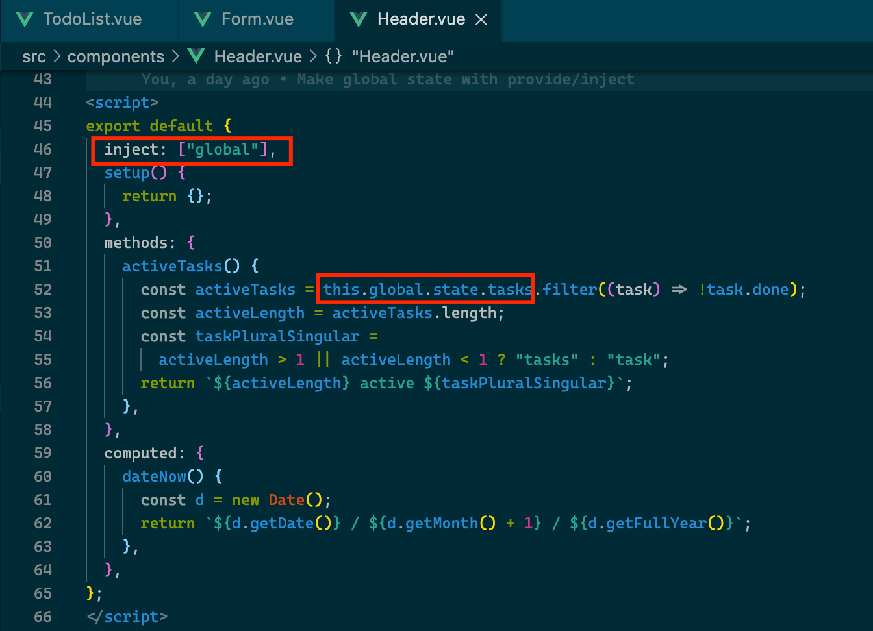873x631 pixels.
Task: Click the Vue icon on the TodoList.vue tab
Action: click(x=25, y=19)
